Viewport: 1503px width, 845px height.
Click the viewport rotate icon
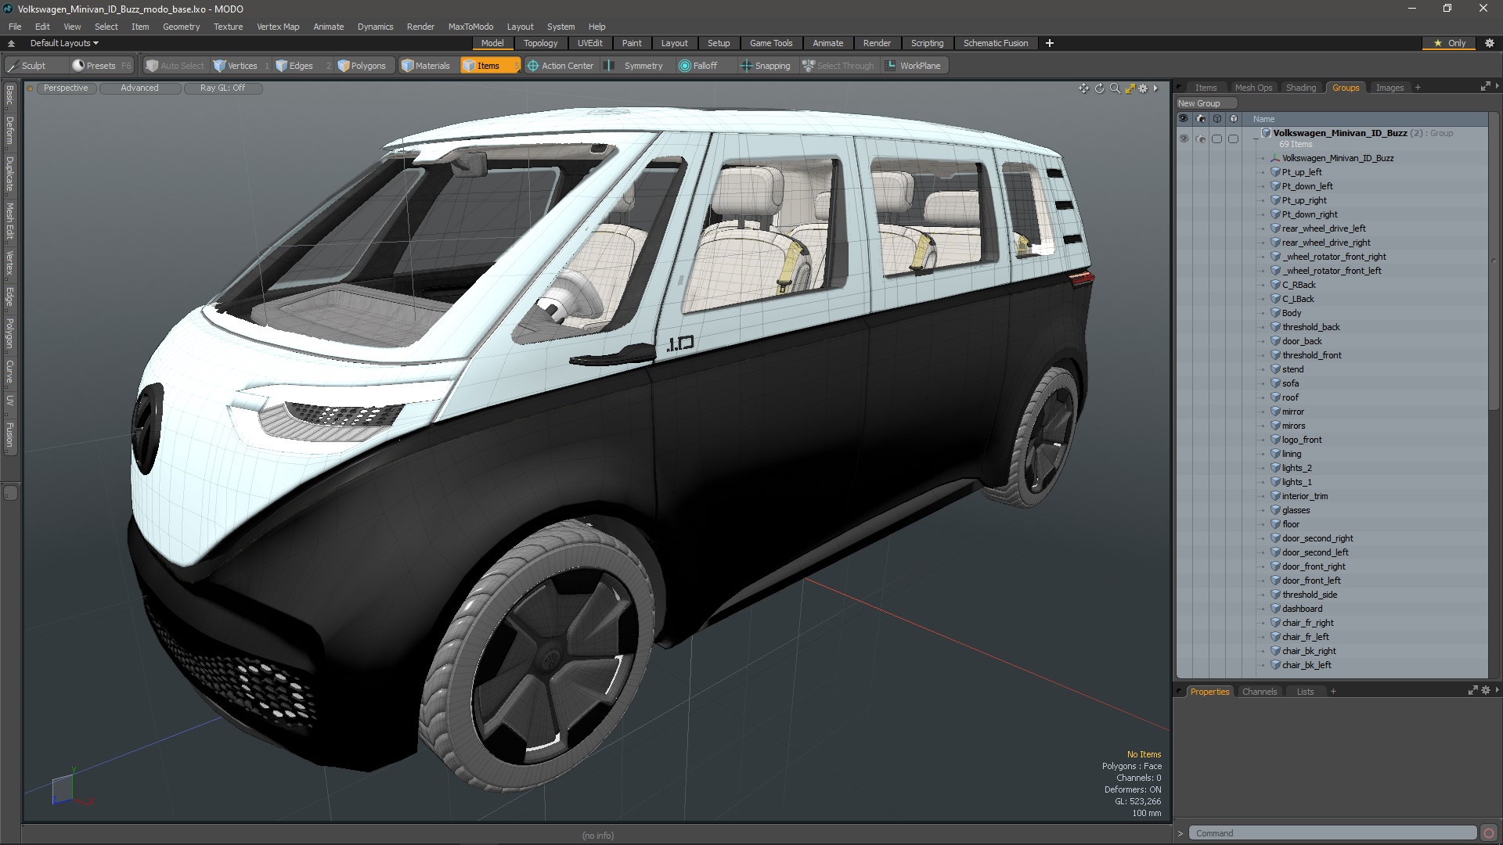pyautogui.click(x=1099, y=88)
